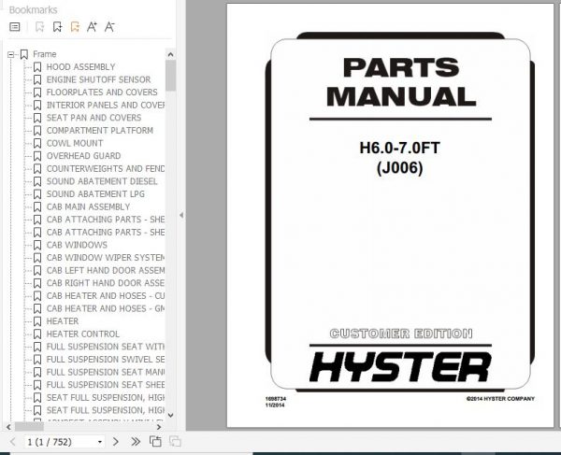This screenshot has height=455, width=561.
Task: Select FULL SUSPENSION SWIVEL SEAT bookmark
Action: coord(106,359)
